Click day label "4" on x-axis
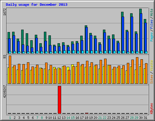Image resolution: width=155 pixels, height=121 pixels. [24, 118]
